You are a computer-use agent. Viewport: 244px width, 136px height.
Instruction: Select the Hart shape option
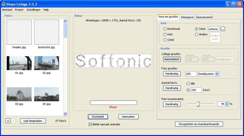tap(168, 34)
